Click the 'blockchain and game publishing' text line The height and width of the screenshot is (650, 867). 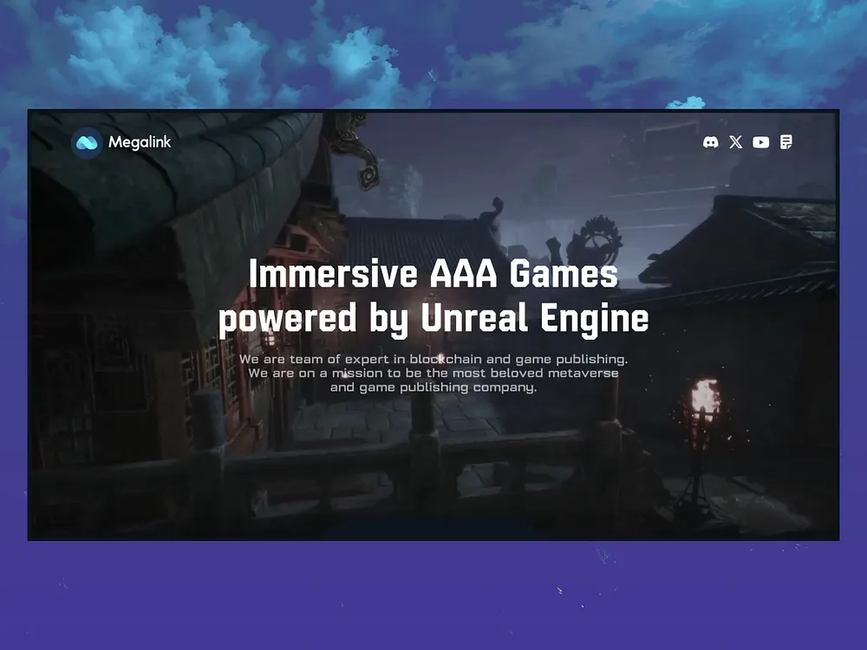[x=433, y=358]
